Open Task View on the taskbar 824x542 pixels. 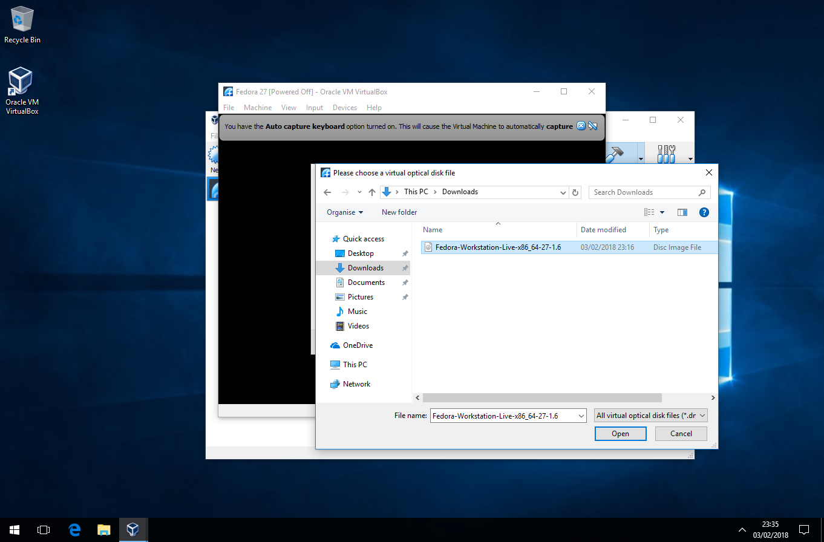pyautogui.click(x=44, y=530)
